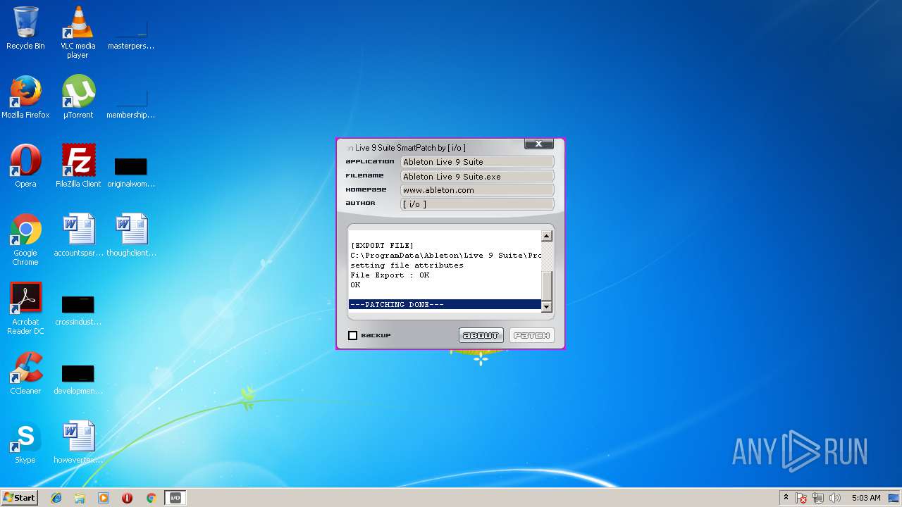
Task: Click 'File Export : OK' log line
Action: (390, 275)
